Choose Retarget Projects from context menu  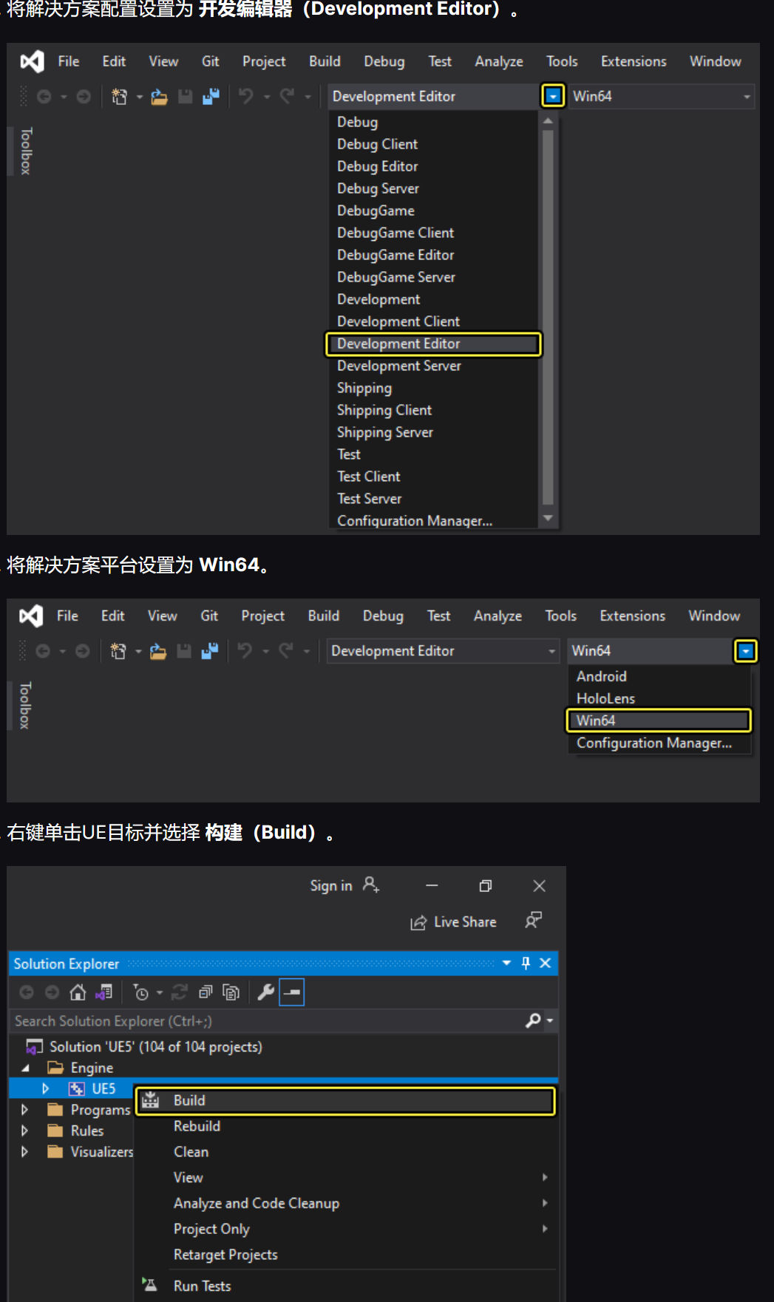[x=345, y=1255]
